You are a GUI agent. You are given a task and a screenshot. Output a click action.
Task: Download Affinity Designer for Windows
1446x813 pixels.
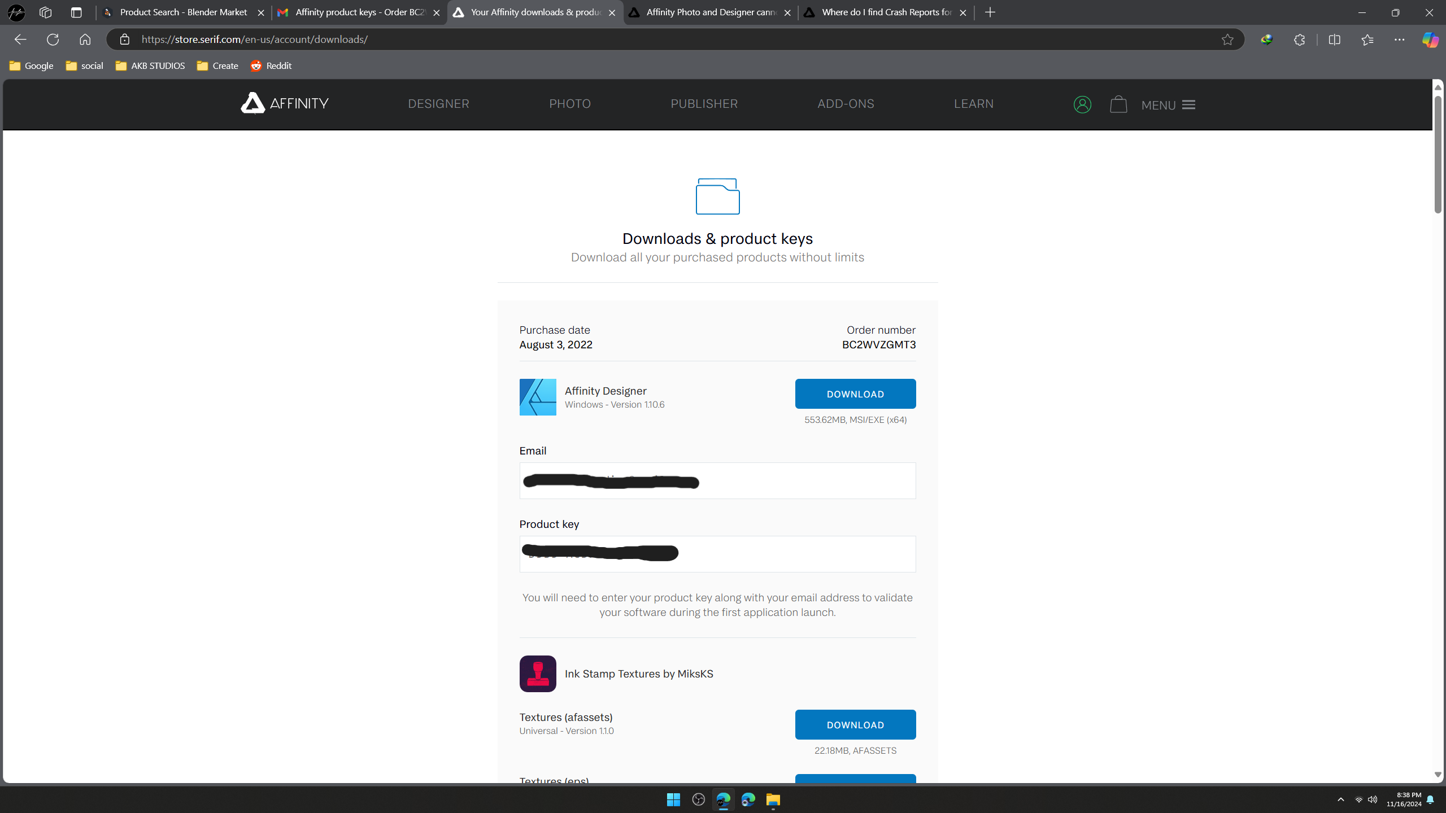pyautogui.click(x=855, y=394)
